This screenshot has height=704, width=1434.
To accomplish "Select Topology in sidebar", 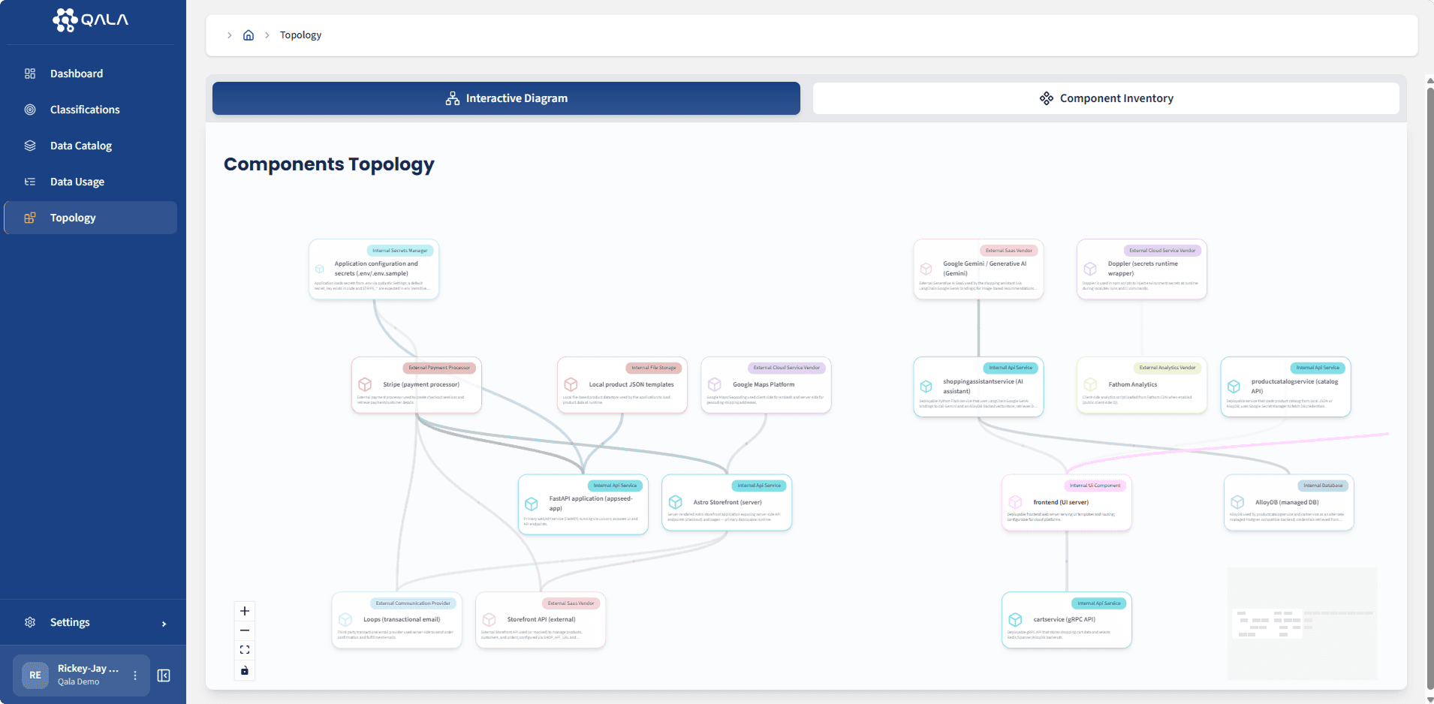I will (90, 218).
